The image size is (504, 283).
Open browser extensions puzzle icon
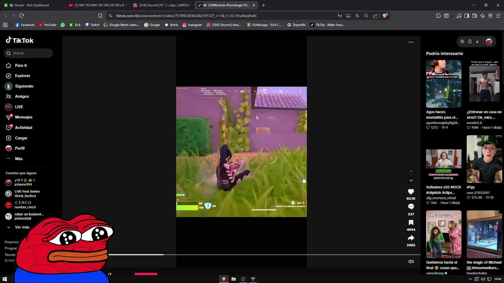[x=438, y=16]
